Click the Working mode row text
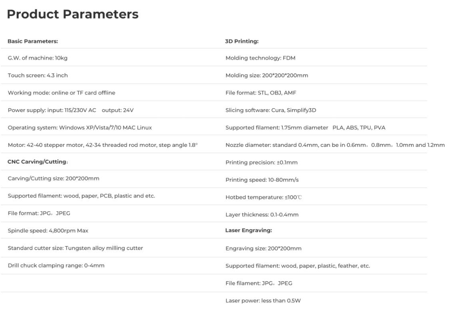453x315 pixels. point(61,93)
